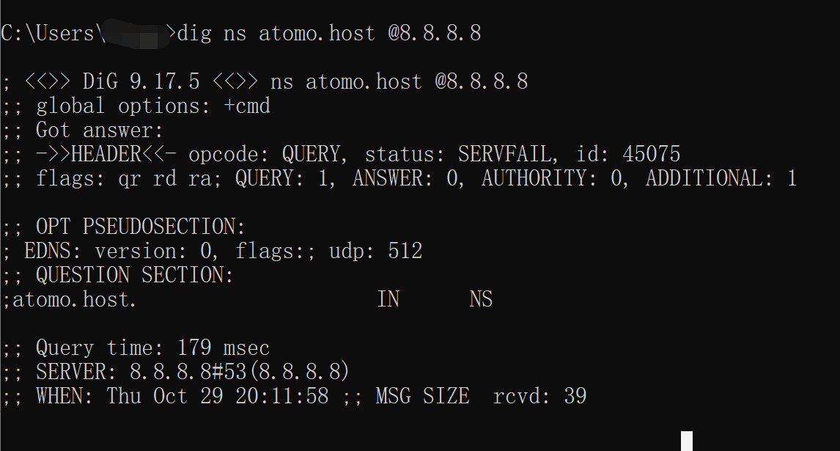Viewport: 840px width, 451px height.
Task: Click the white cursor block at bottom
Action: (687, 441)
